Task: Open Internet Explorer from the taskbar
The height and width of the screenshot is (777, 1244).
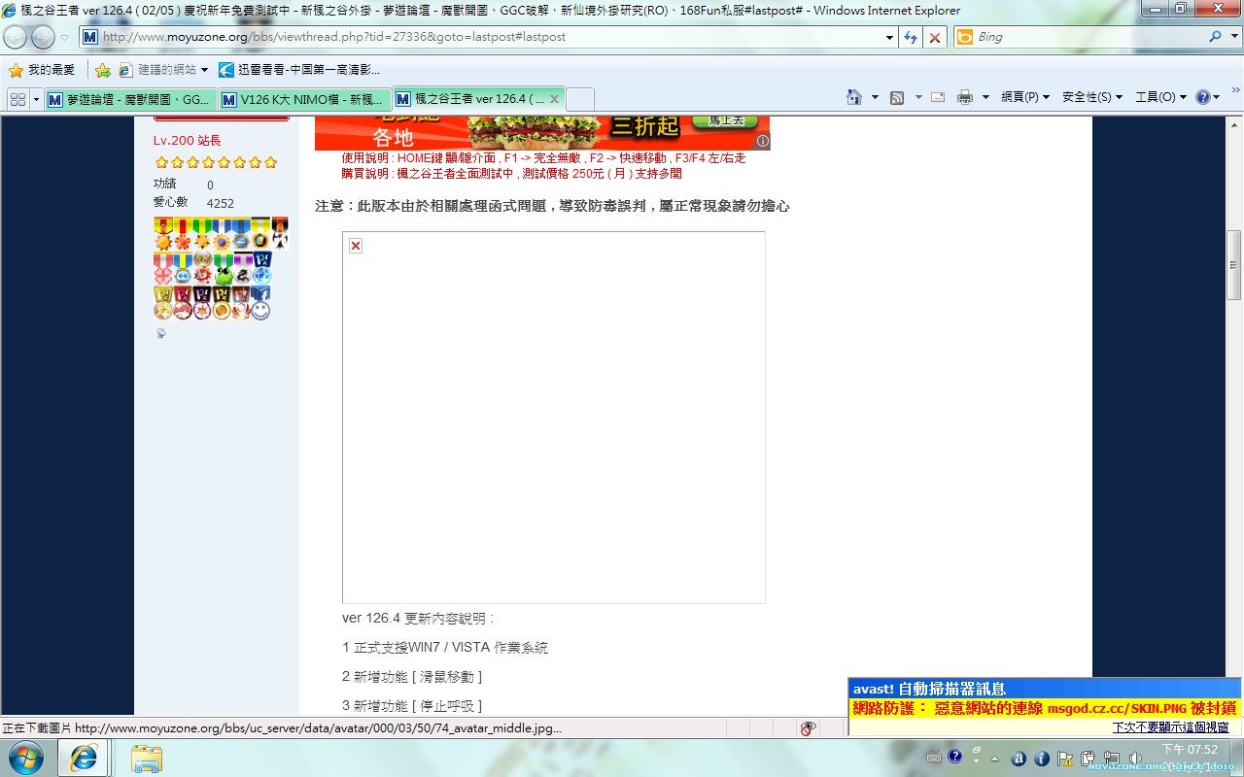Action: pos(84,758)
